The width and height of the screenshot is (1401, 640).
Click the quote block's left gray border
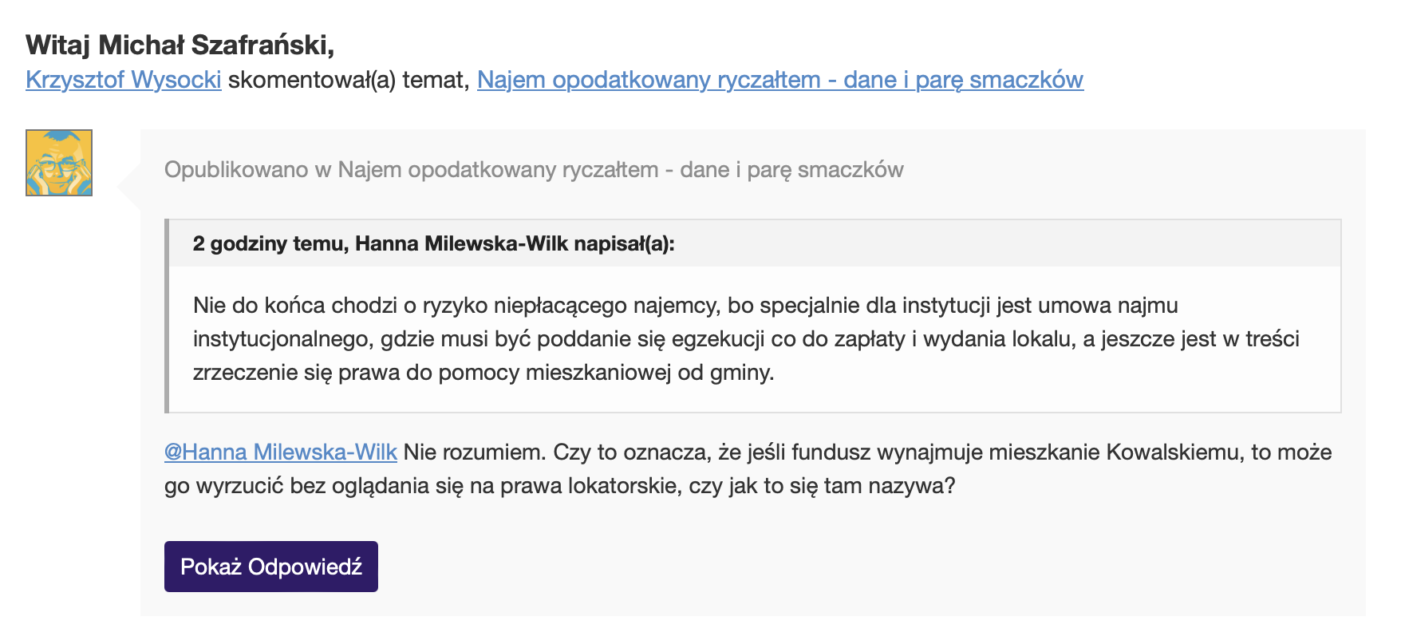[x=167, y=316]
